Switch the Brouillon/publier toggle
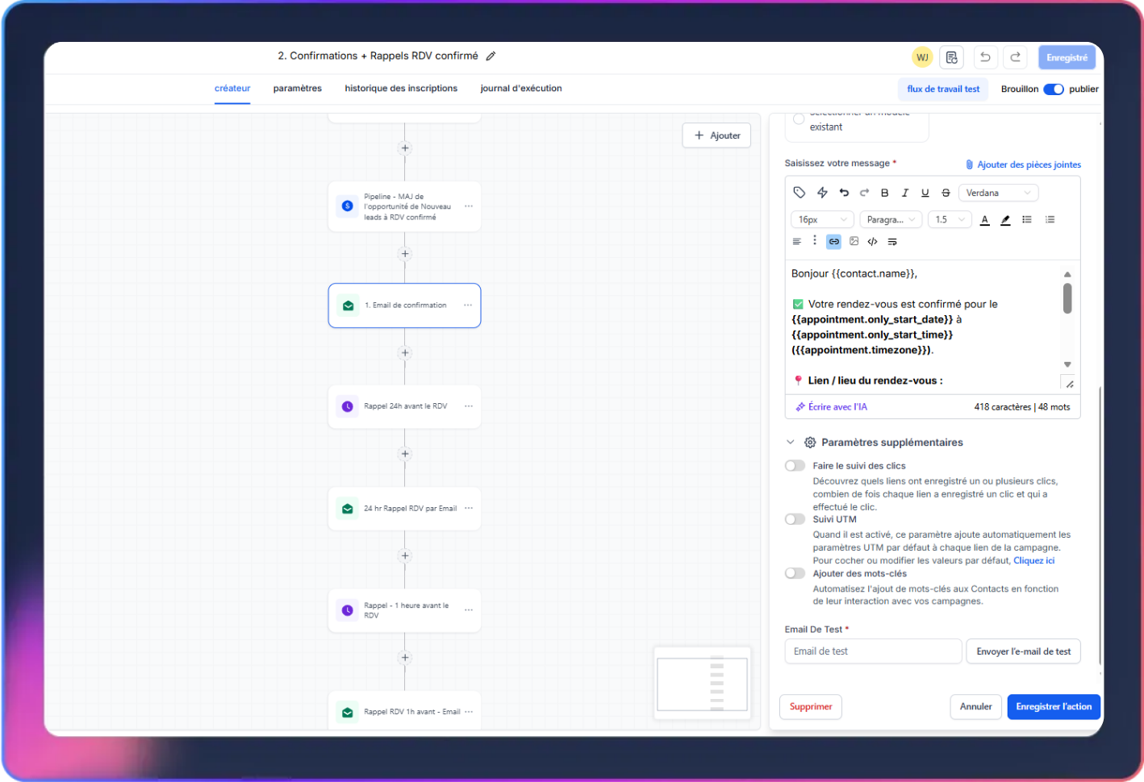The image size is (1144, 782). point(1053,89)
